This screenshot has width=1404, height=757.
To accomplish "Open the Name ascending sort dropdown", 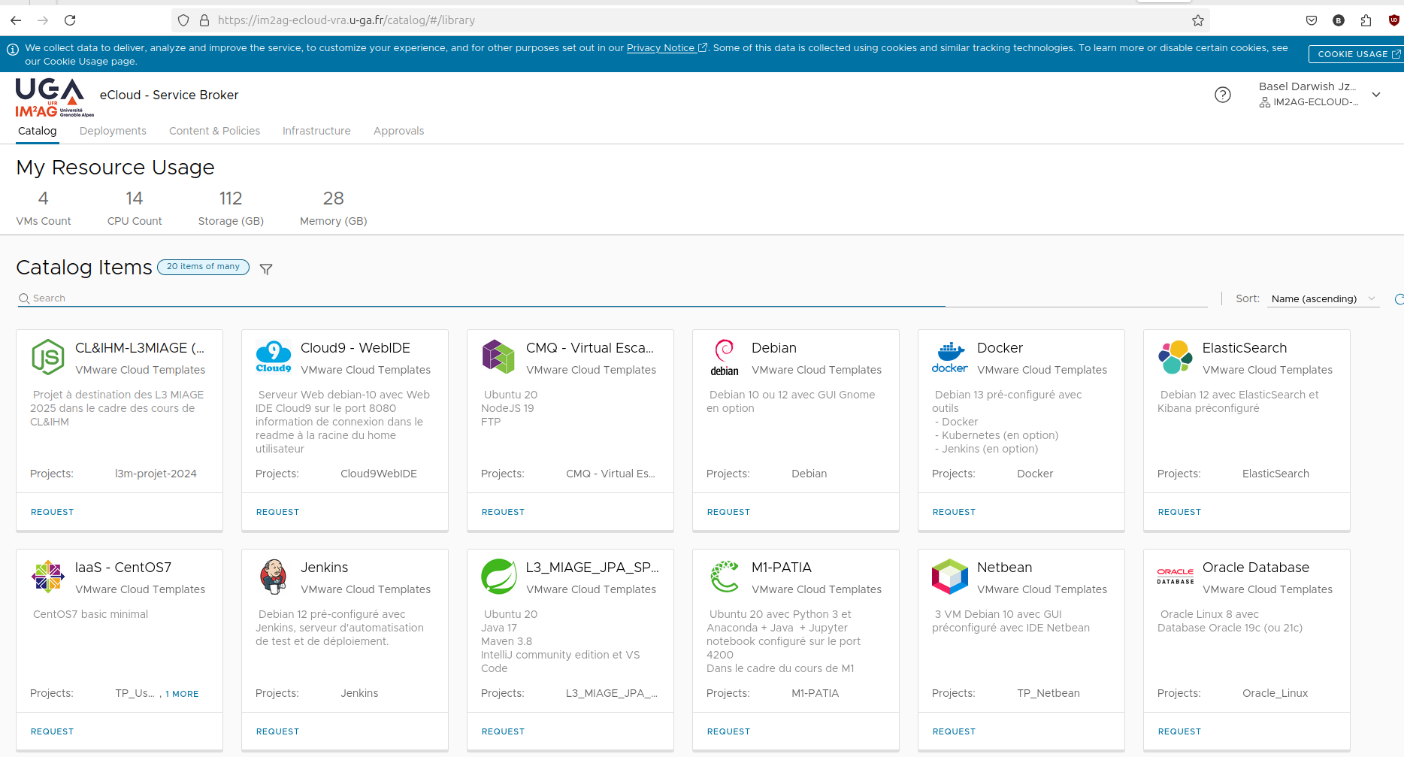I will pos(1322,298).
